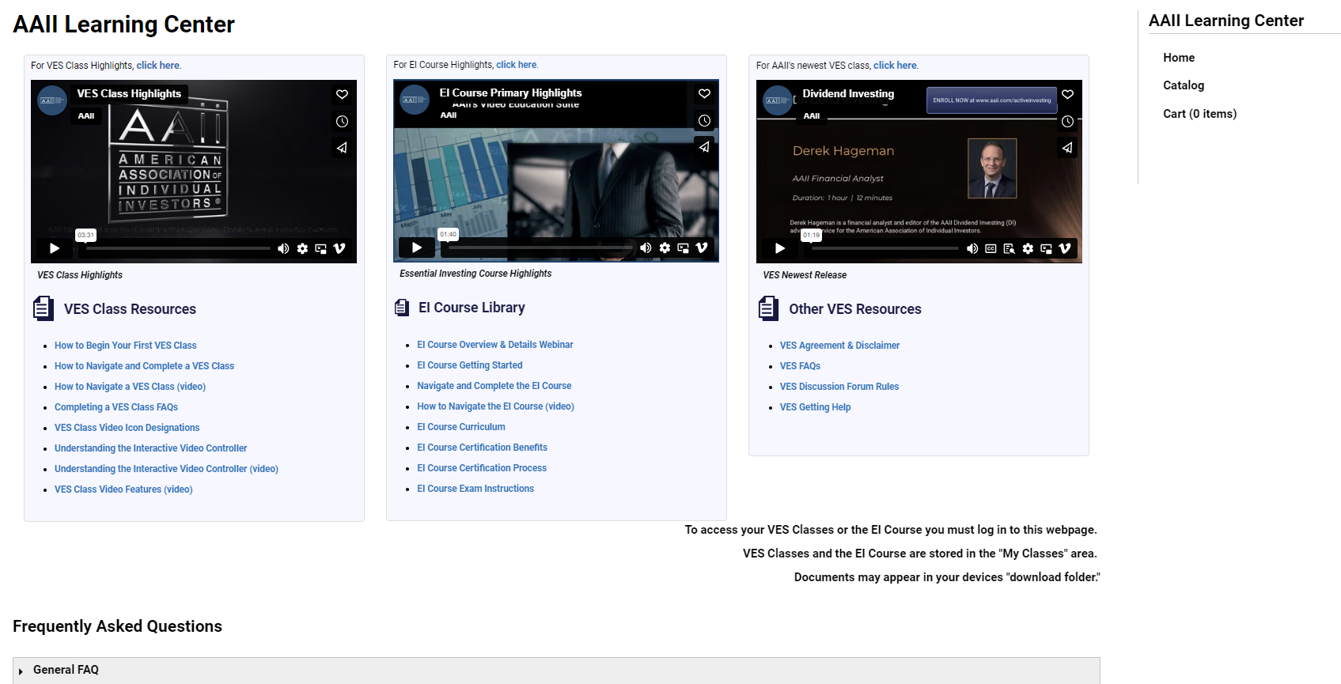Mute the EI Course Primary Highlights video

point(646,248)
